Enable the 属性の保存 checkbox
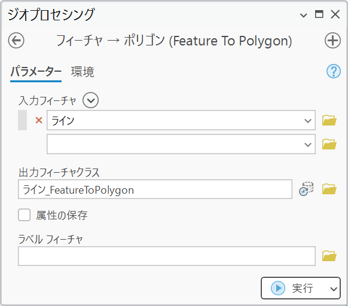 pos(24,215)
